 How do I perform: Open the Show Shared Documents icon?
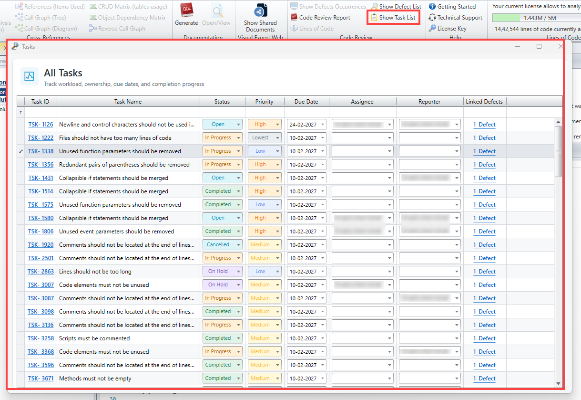(x=260, y=18)
